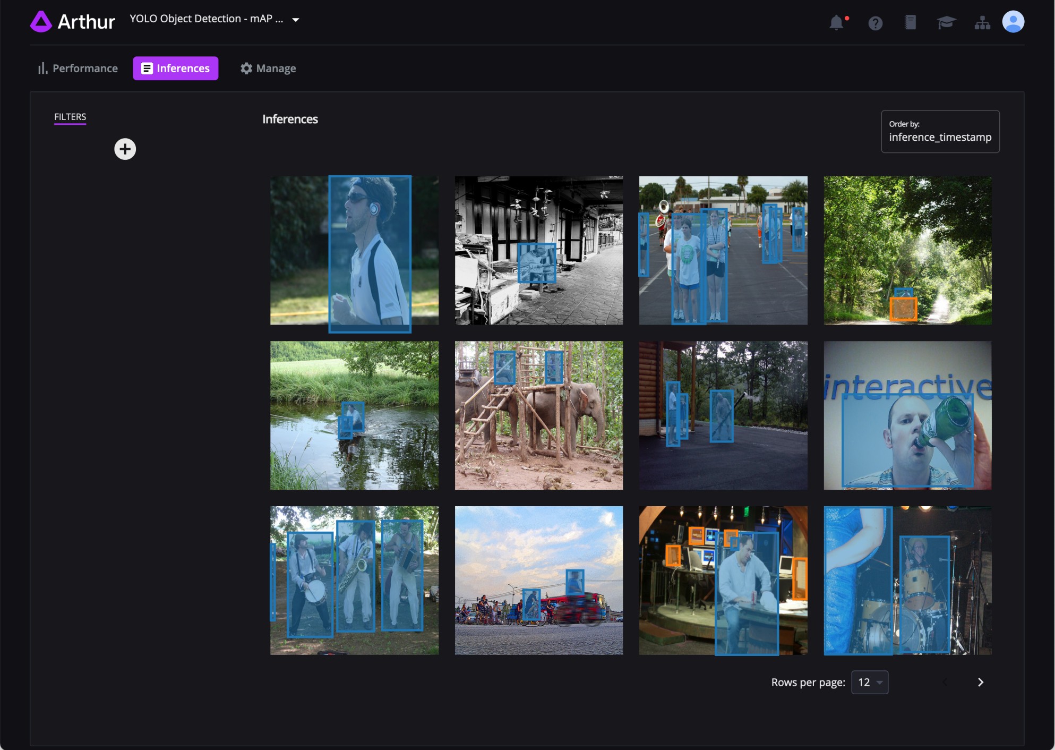This screenshot has height=750, width=1055.
Task: Add a new filter with the plus button
Action: [x=125, y=149]
